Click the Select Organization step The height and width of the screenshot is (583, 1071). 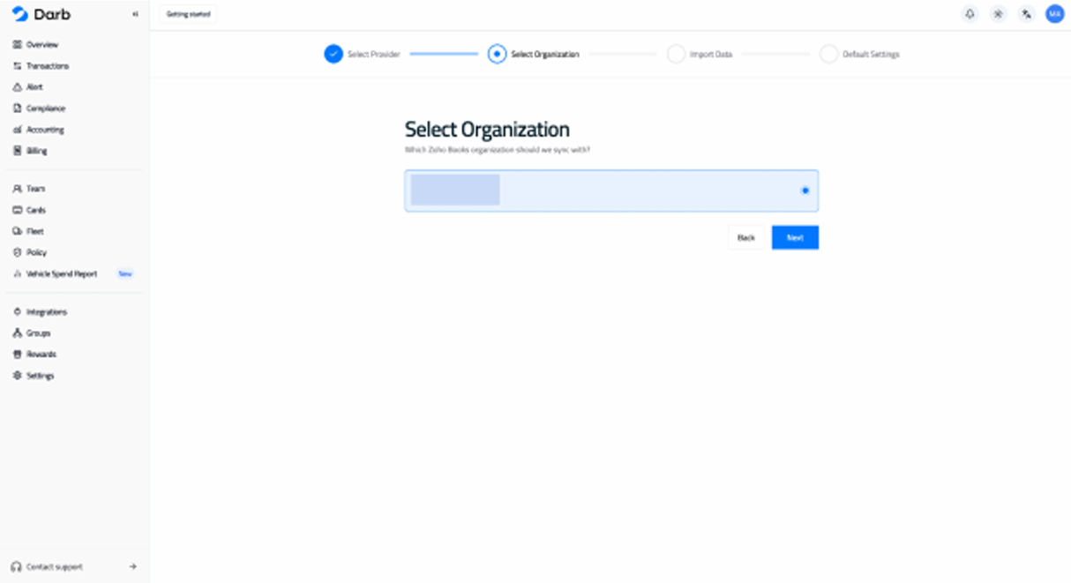tap(534, 54)
